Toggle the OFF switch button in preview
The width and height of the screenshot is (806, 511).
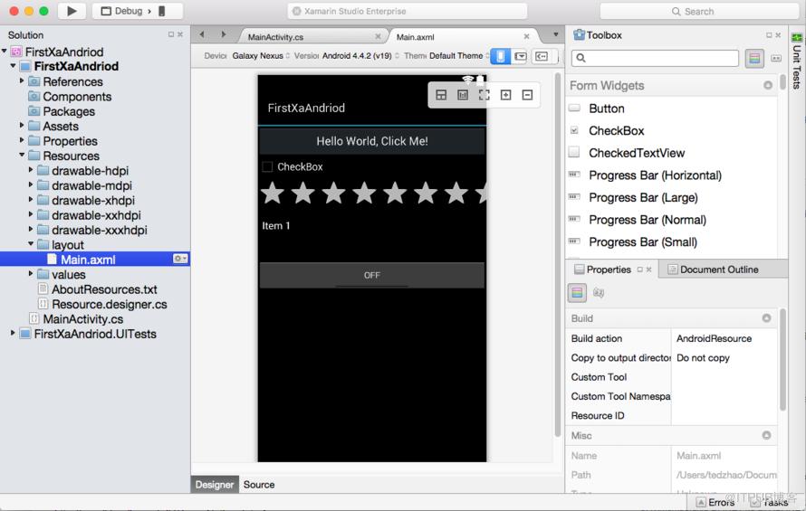[371, 275]
